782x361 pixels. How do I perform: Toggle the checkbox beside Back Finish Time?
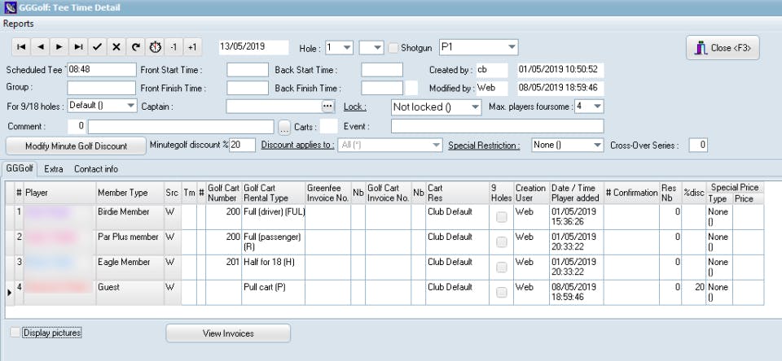coord(411,88)
